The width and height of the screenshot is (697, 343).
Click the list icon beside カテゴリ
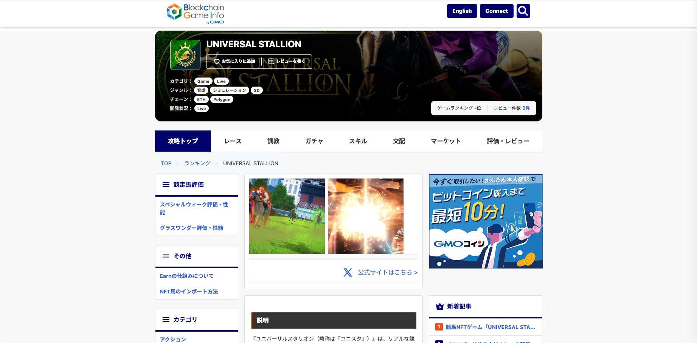coord(166,320)
